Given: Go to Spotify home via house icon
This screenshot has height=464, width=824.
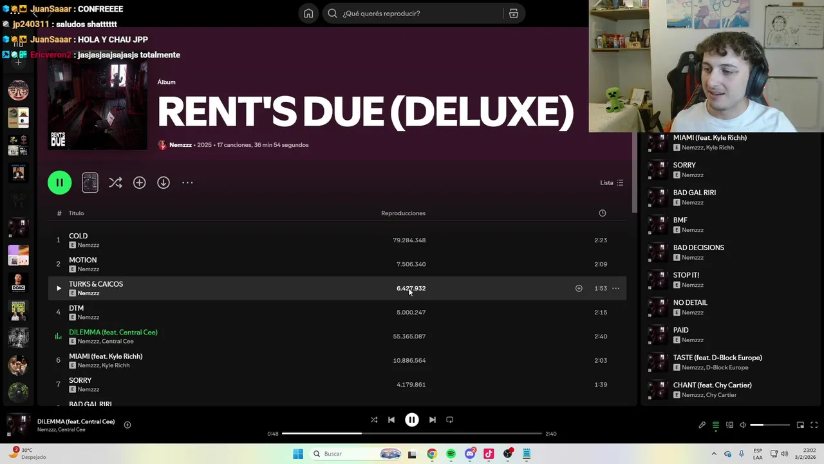Looking at the screenshot, I should 308,14.
